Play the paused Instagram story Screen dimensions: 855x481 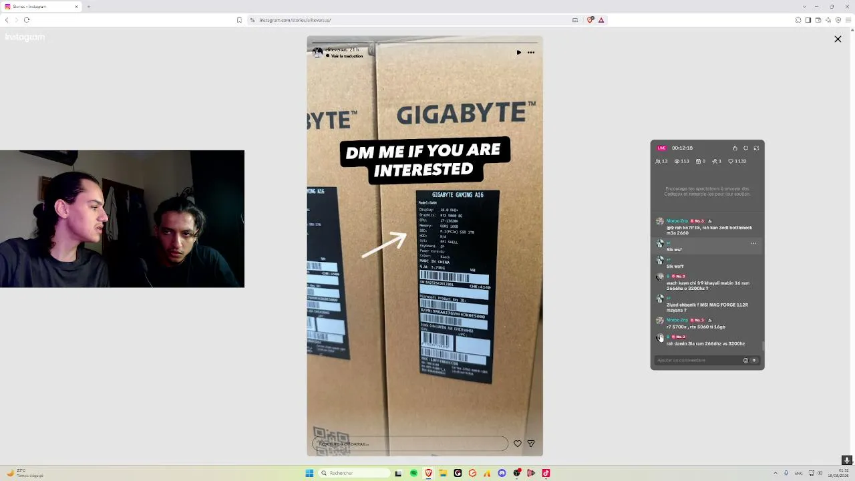click(518, 52)
